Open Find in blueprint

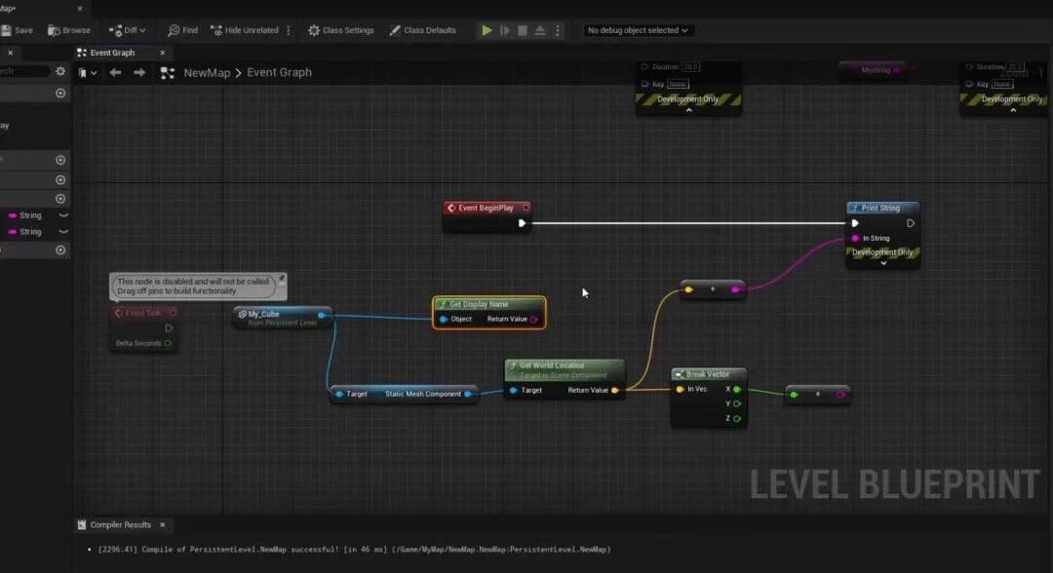click(182, 30)
